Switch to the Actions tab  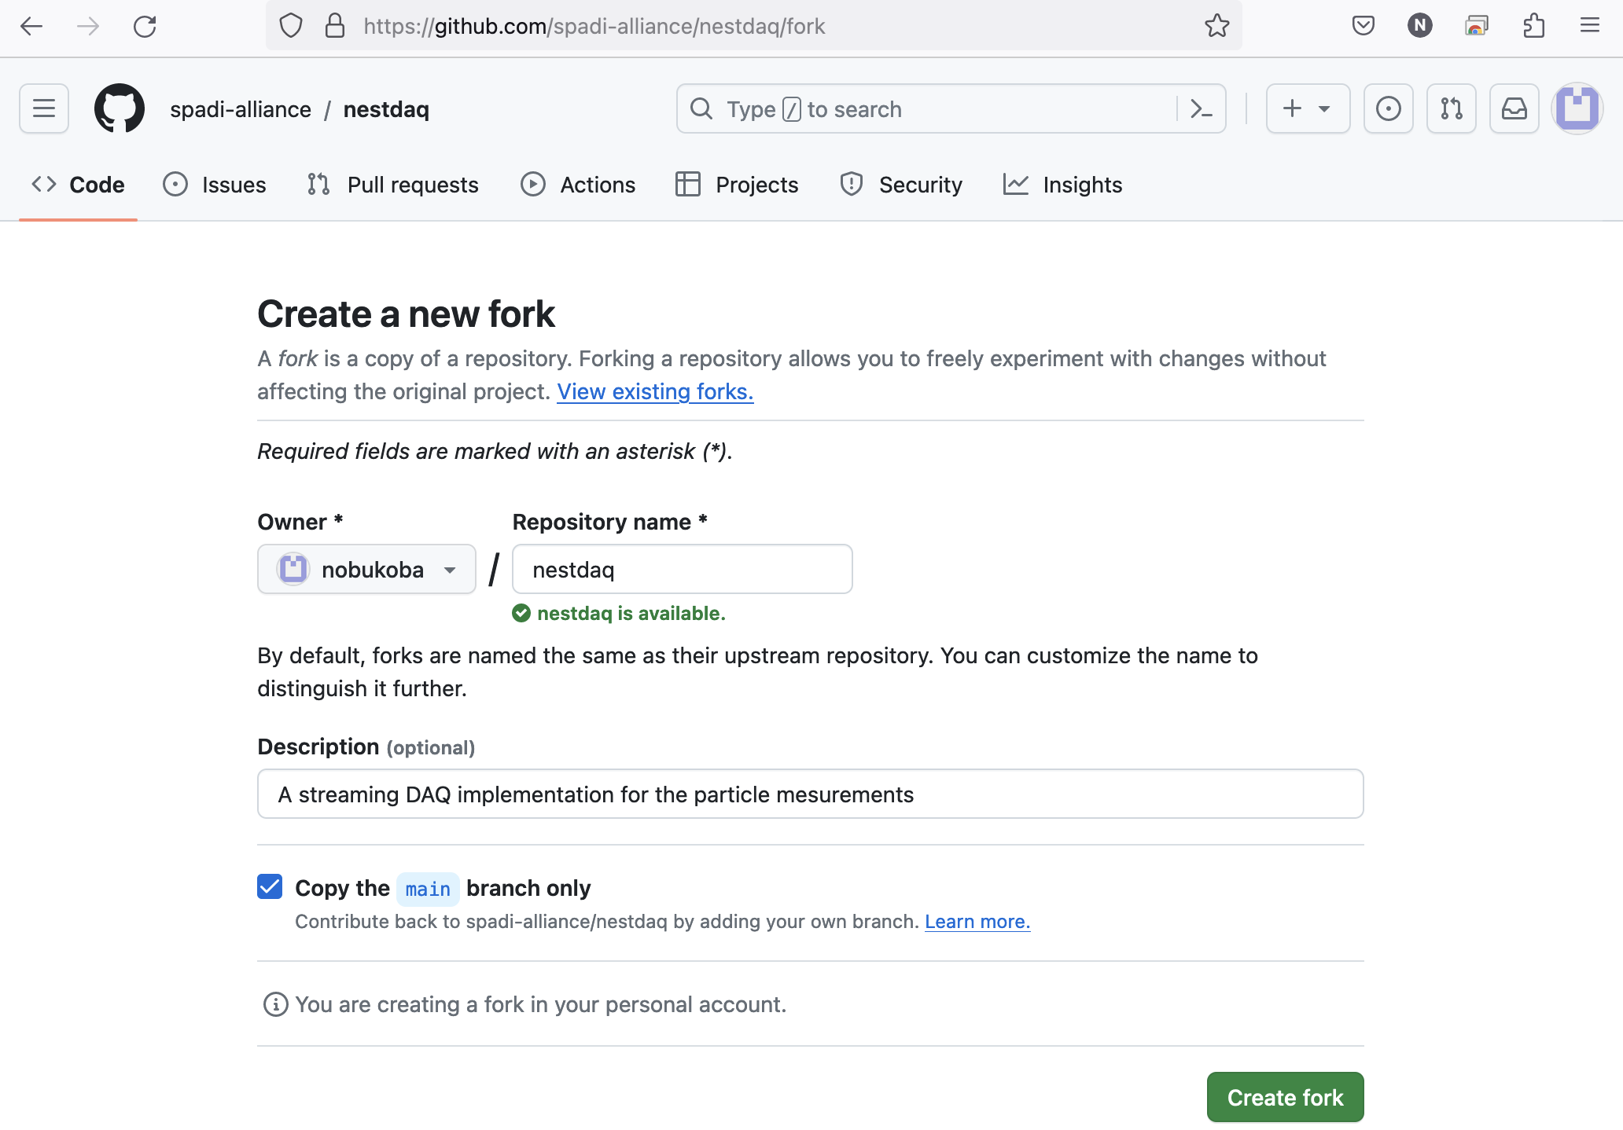[578, 185]
